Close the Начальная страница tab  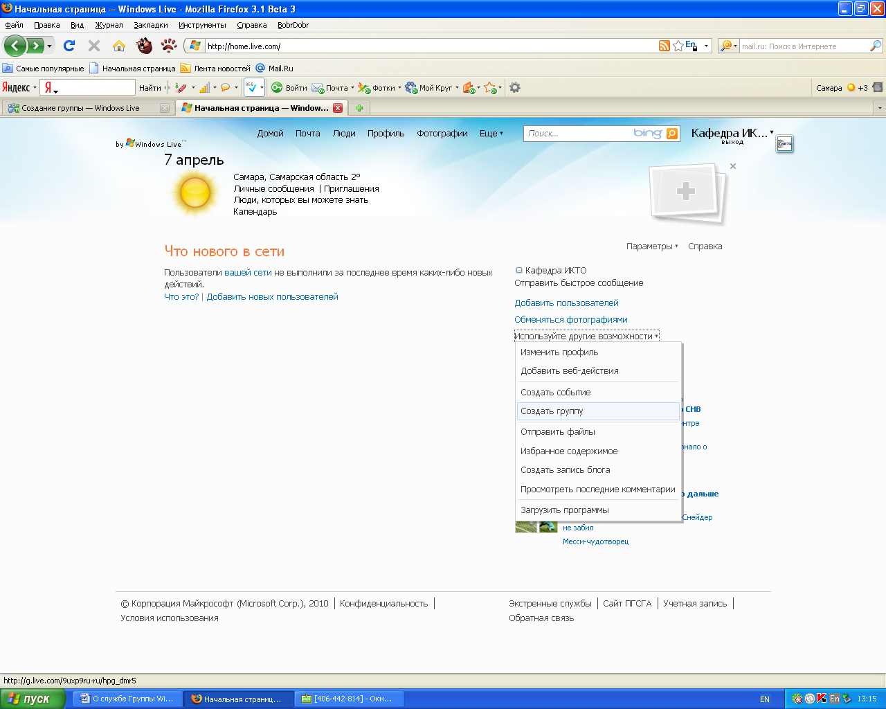[x=338, y=108]
